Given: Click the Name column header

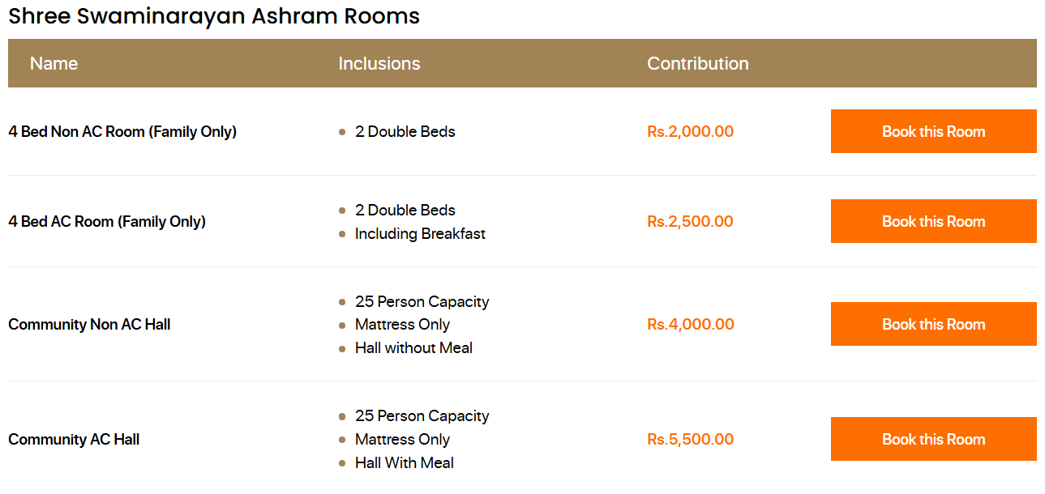Looking at the screenshot, I should pos(54,63).
